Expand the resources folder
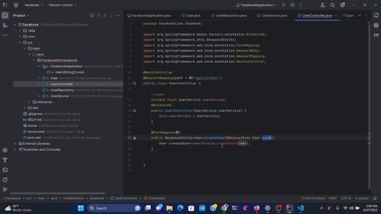Viewport: 381px width, 214px height. (x=29, y=102)
